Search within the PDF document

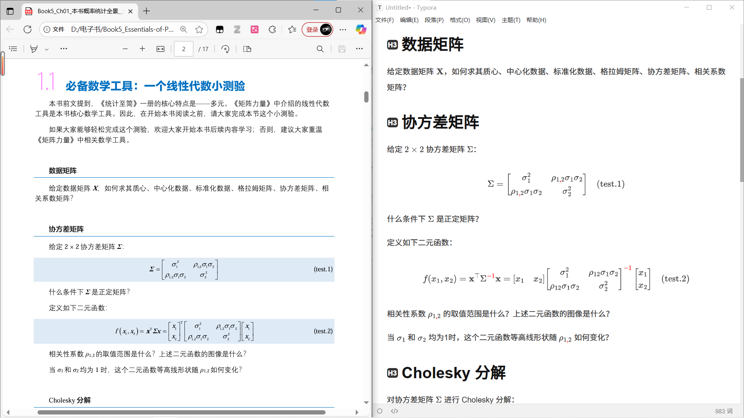[x=320, y=49]
